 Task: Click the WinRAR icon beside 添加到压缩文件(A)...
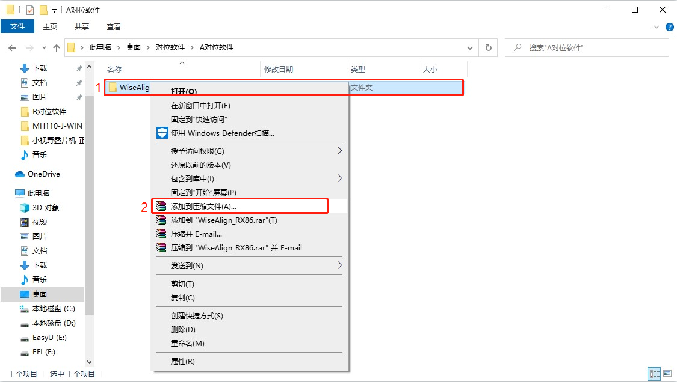161,206
